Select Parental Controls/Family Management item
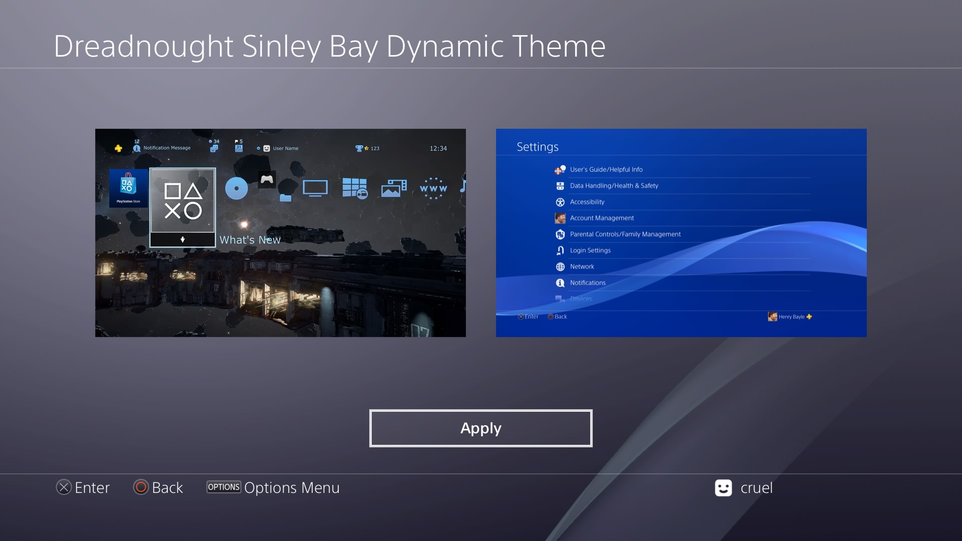Image resolution: width=962 pixels, height=541 pixels. point(625,234)
